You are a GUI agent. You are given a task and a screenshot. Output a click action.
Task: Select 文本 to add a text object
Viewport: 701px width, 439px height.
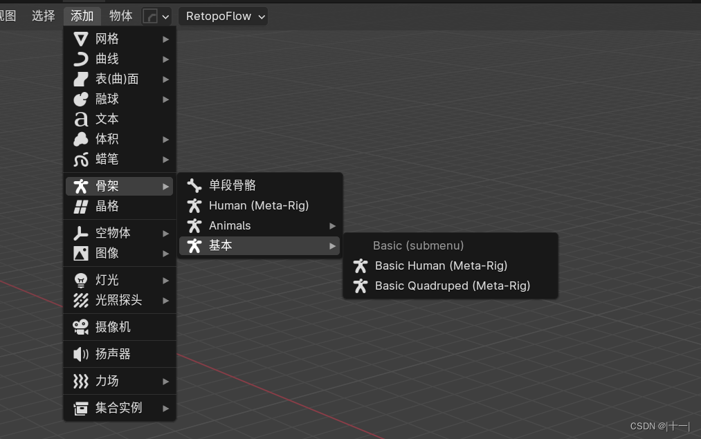(120, 119)
